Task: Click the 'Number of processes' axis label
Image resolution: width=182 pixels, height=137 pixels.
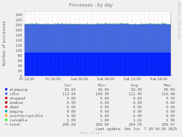Action: (4, 44)
